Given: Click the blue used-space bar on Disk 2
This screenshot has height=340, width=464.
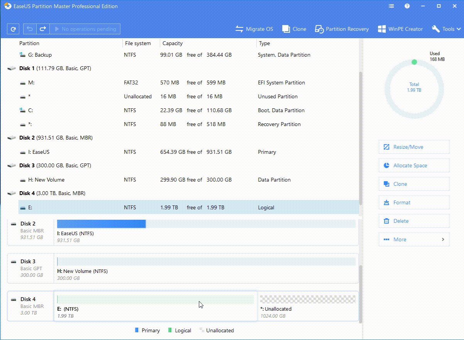Looking at the screenshot, I should click(101, 224).
